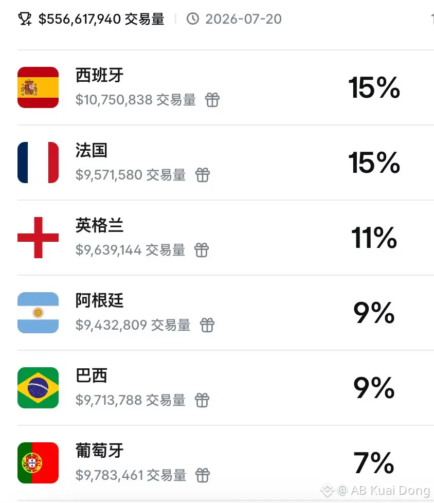The height and width of the screenshot is (503, 434).
Task: Click the Brazil flag icon
Action: (38, 388)
